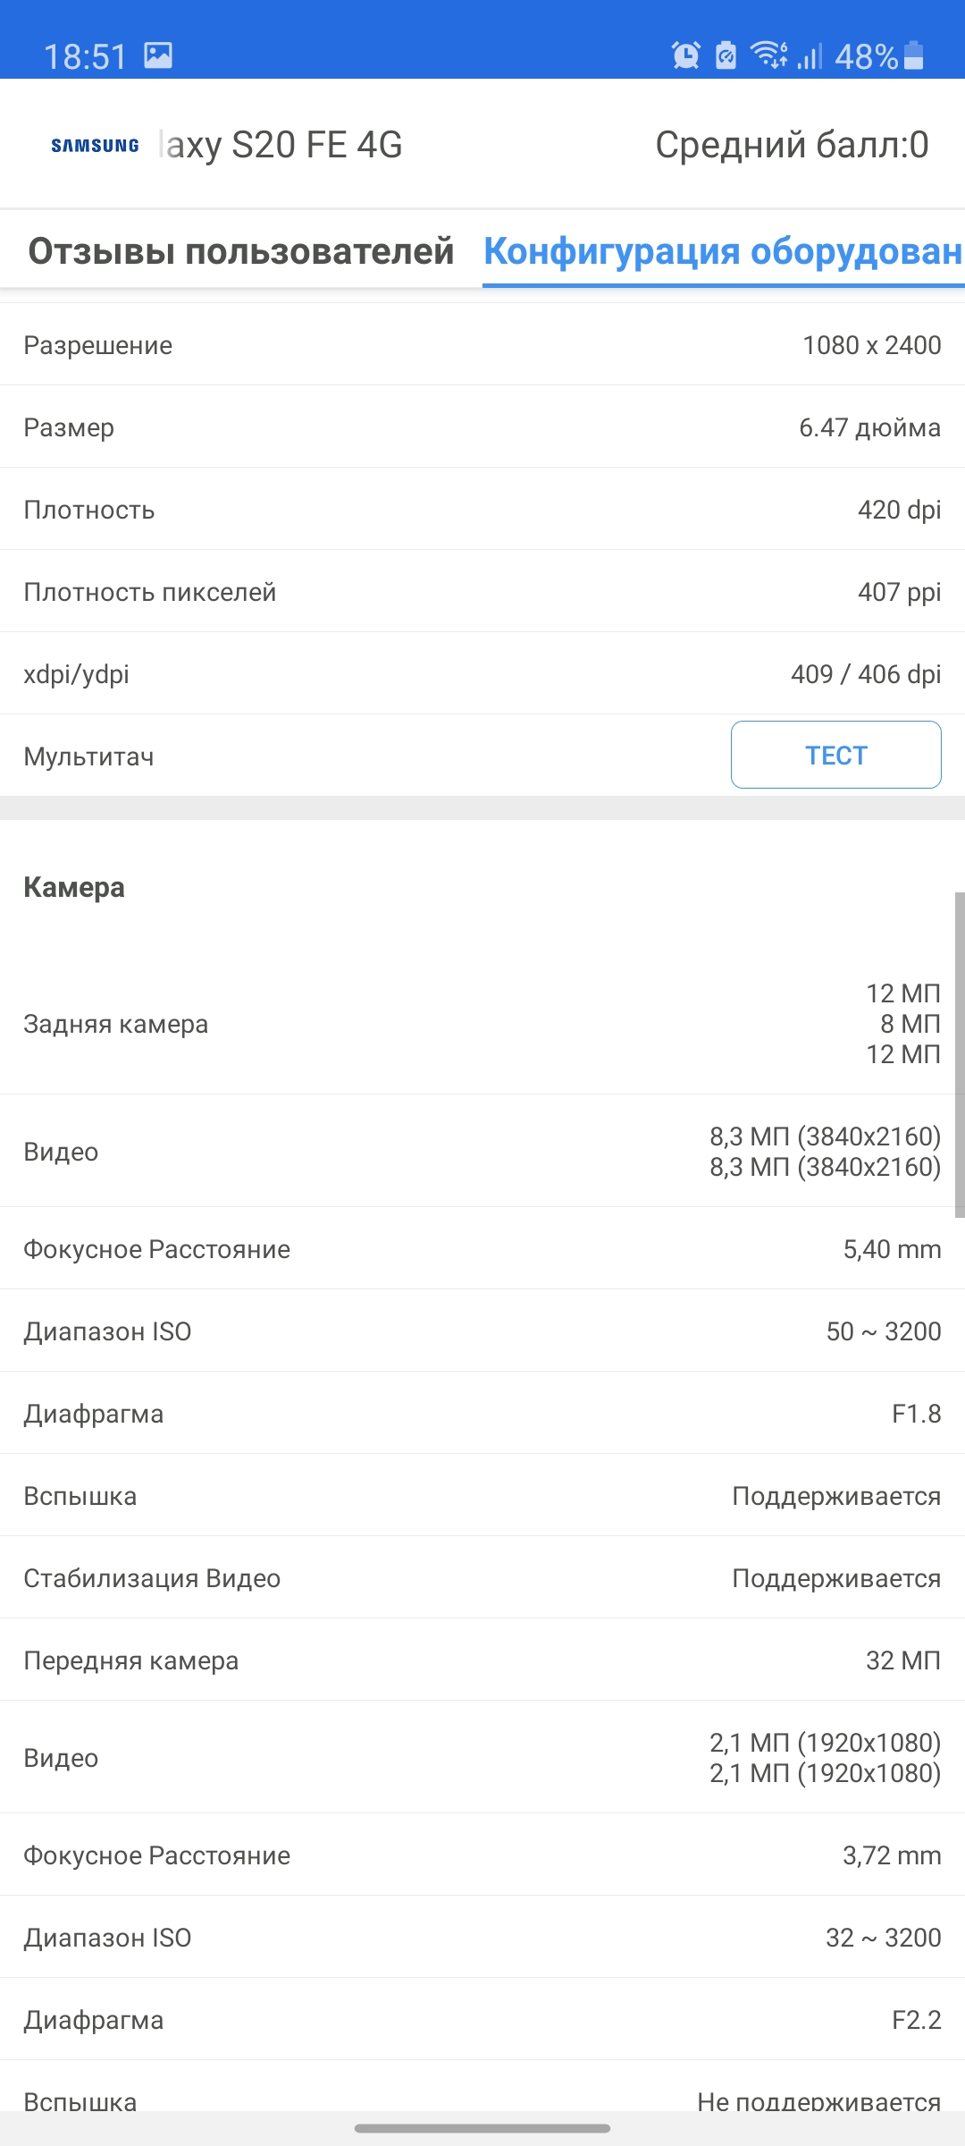Tap the Стабилизация Видео row
Image resolution: width=965 pixels, height=2146 pixels.
(x=482, y=1578)
